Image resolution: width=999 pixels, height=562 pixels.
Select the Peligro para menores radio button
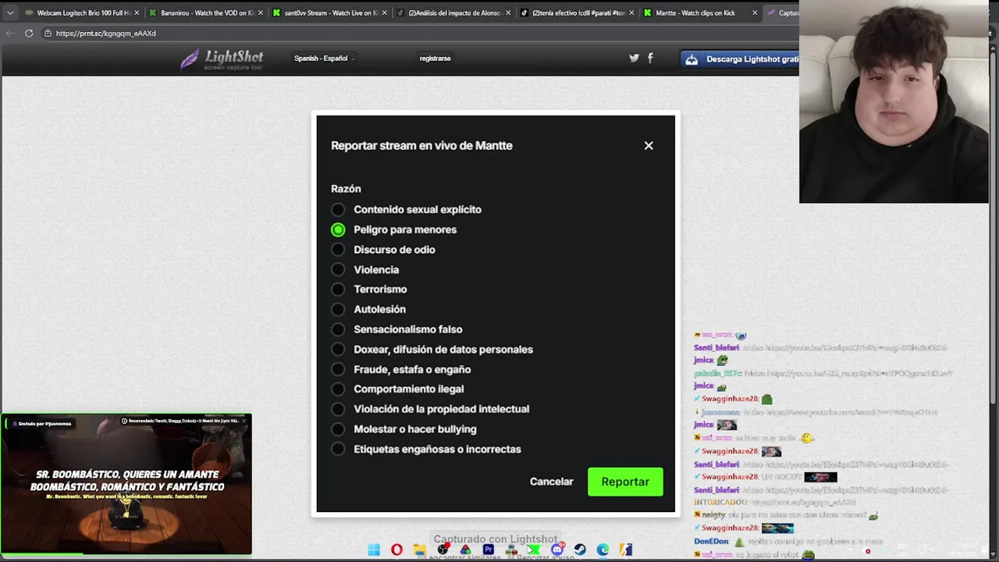click(x=338, y=229)
